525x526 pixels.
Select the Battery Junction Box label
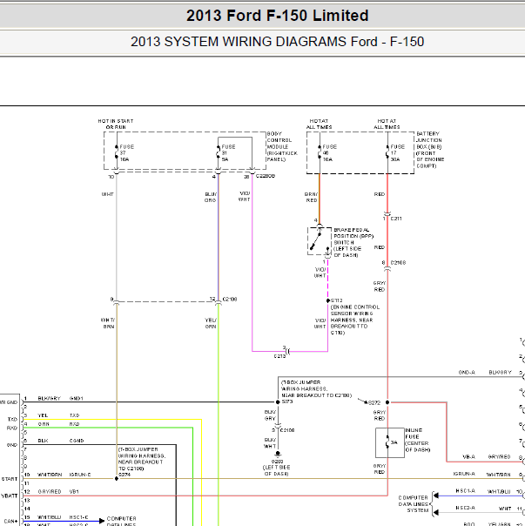[x=430, y=150]
